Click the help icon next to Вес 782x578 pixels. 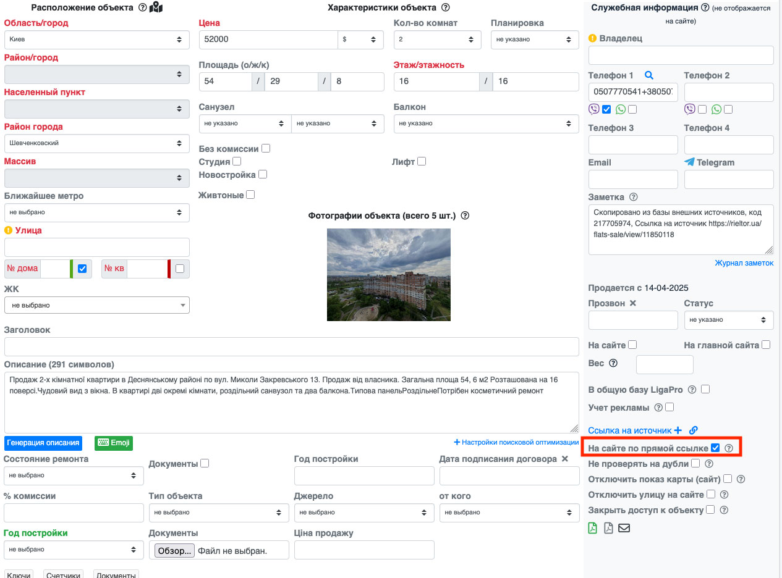(x=613, y=363)
